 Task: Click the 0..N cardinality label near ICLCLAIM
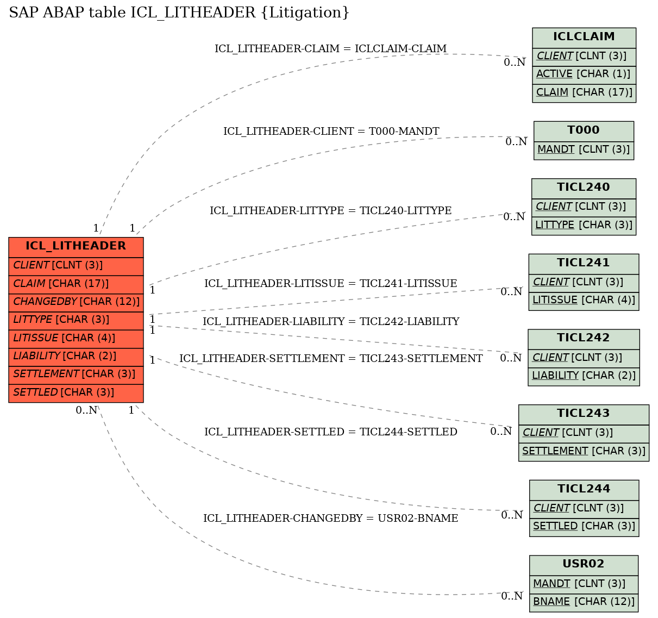515,63
